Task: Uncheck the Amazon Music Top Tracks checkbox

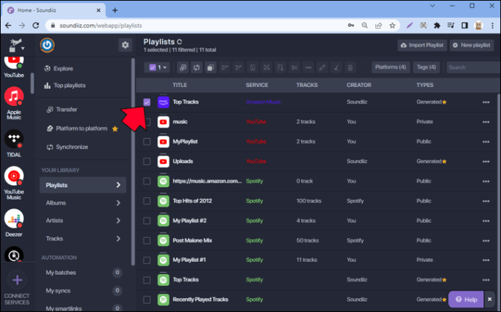Action: click(147, 102)
